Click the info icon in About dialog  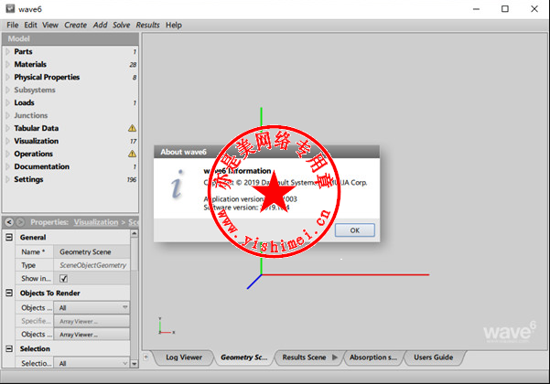177,184
